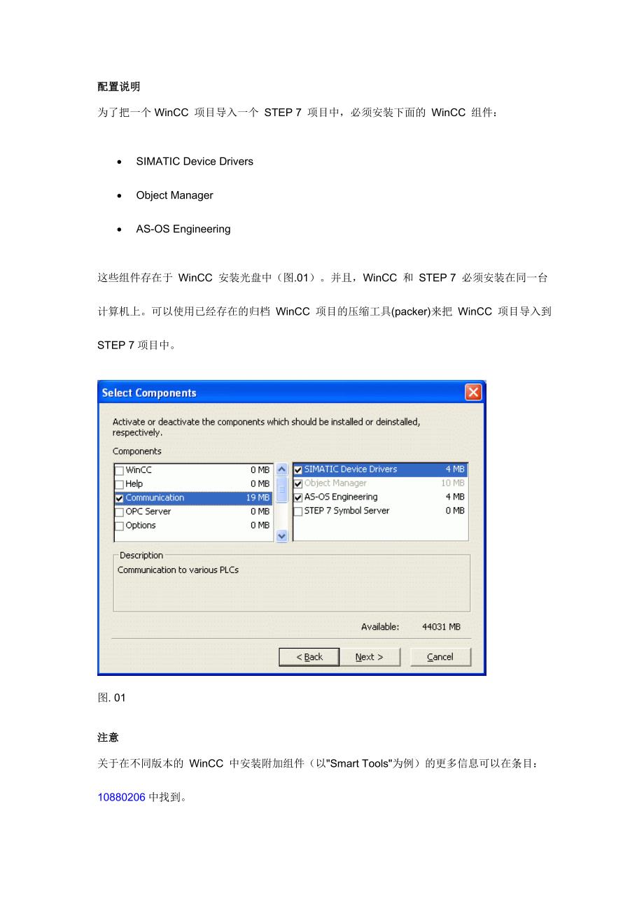The height and width of the screenshot is (911, 644).
Task: Select the Options row label in list
Action: (x=141, y=525)
